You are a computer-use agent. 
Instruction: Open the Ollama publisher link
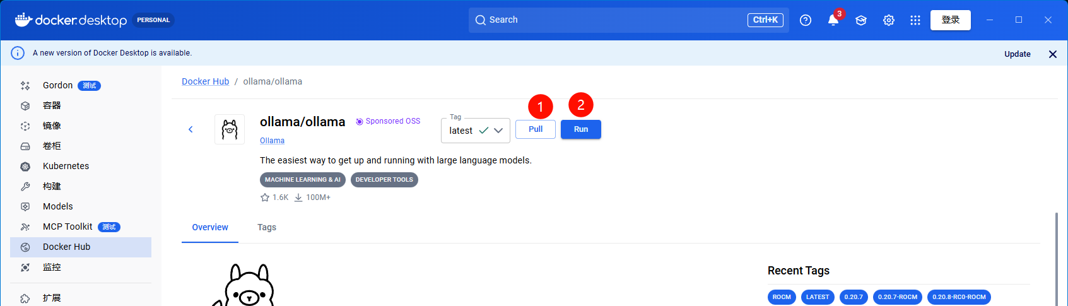[x=272, y=141]
